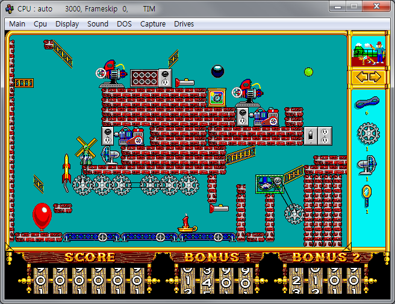Viewport: 395px width, 304px height.
Task: Select the black bowling ball
Action: tap(217, 71)
